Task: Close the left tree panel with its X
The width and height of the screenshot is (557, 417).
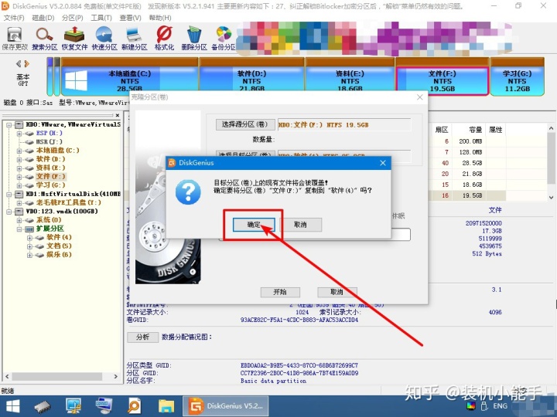Action: tap(118, 115)
